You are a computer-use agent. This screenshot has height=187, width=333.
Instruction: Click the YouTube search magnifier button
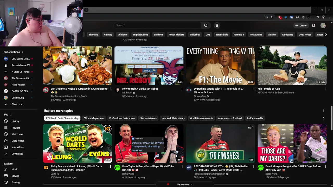pyautogui.click(x=206, y=25)
